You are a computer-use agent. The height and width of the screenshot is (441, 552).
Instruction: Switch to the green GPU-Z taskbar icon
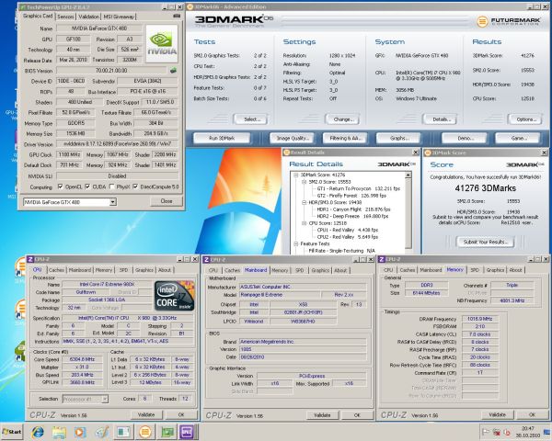(167, 432)
